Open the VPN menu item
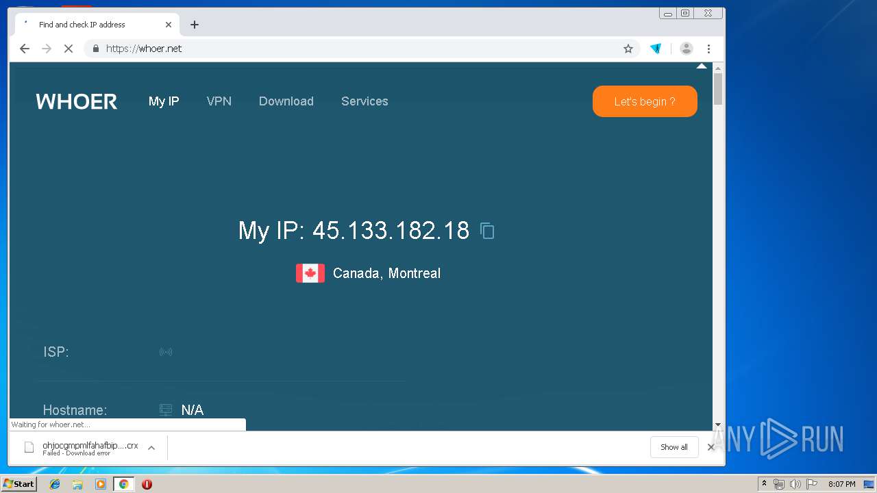The width and height of the screenshot is (877, 493). 219,101
